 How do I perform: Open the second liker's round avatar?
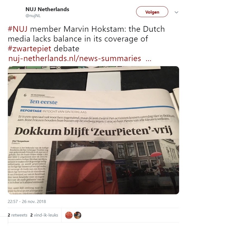coord(77,215)
